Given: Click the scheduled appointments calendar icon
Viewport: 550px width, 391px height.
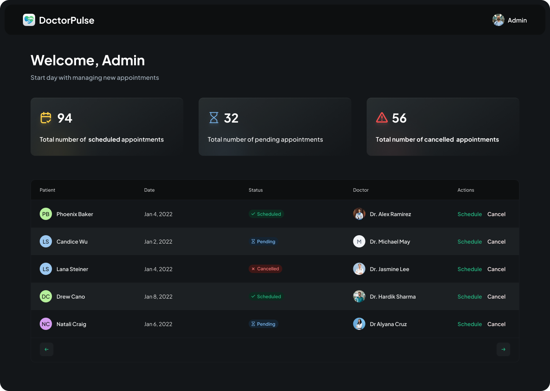Looking at the screenshot, I should point(46,118).
